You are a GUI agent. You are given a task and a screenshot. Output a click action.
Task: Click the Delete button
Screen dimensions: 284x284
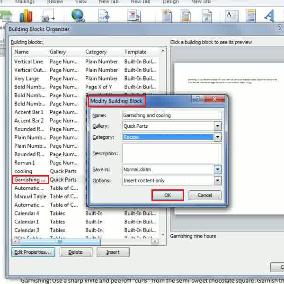[76, 252]
